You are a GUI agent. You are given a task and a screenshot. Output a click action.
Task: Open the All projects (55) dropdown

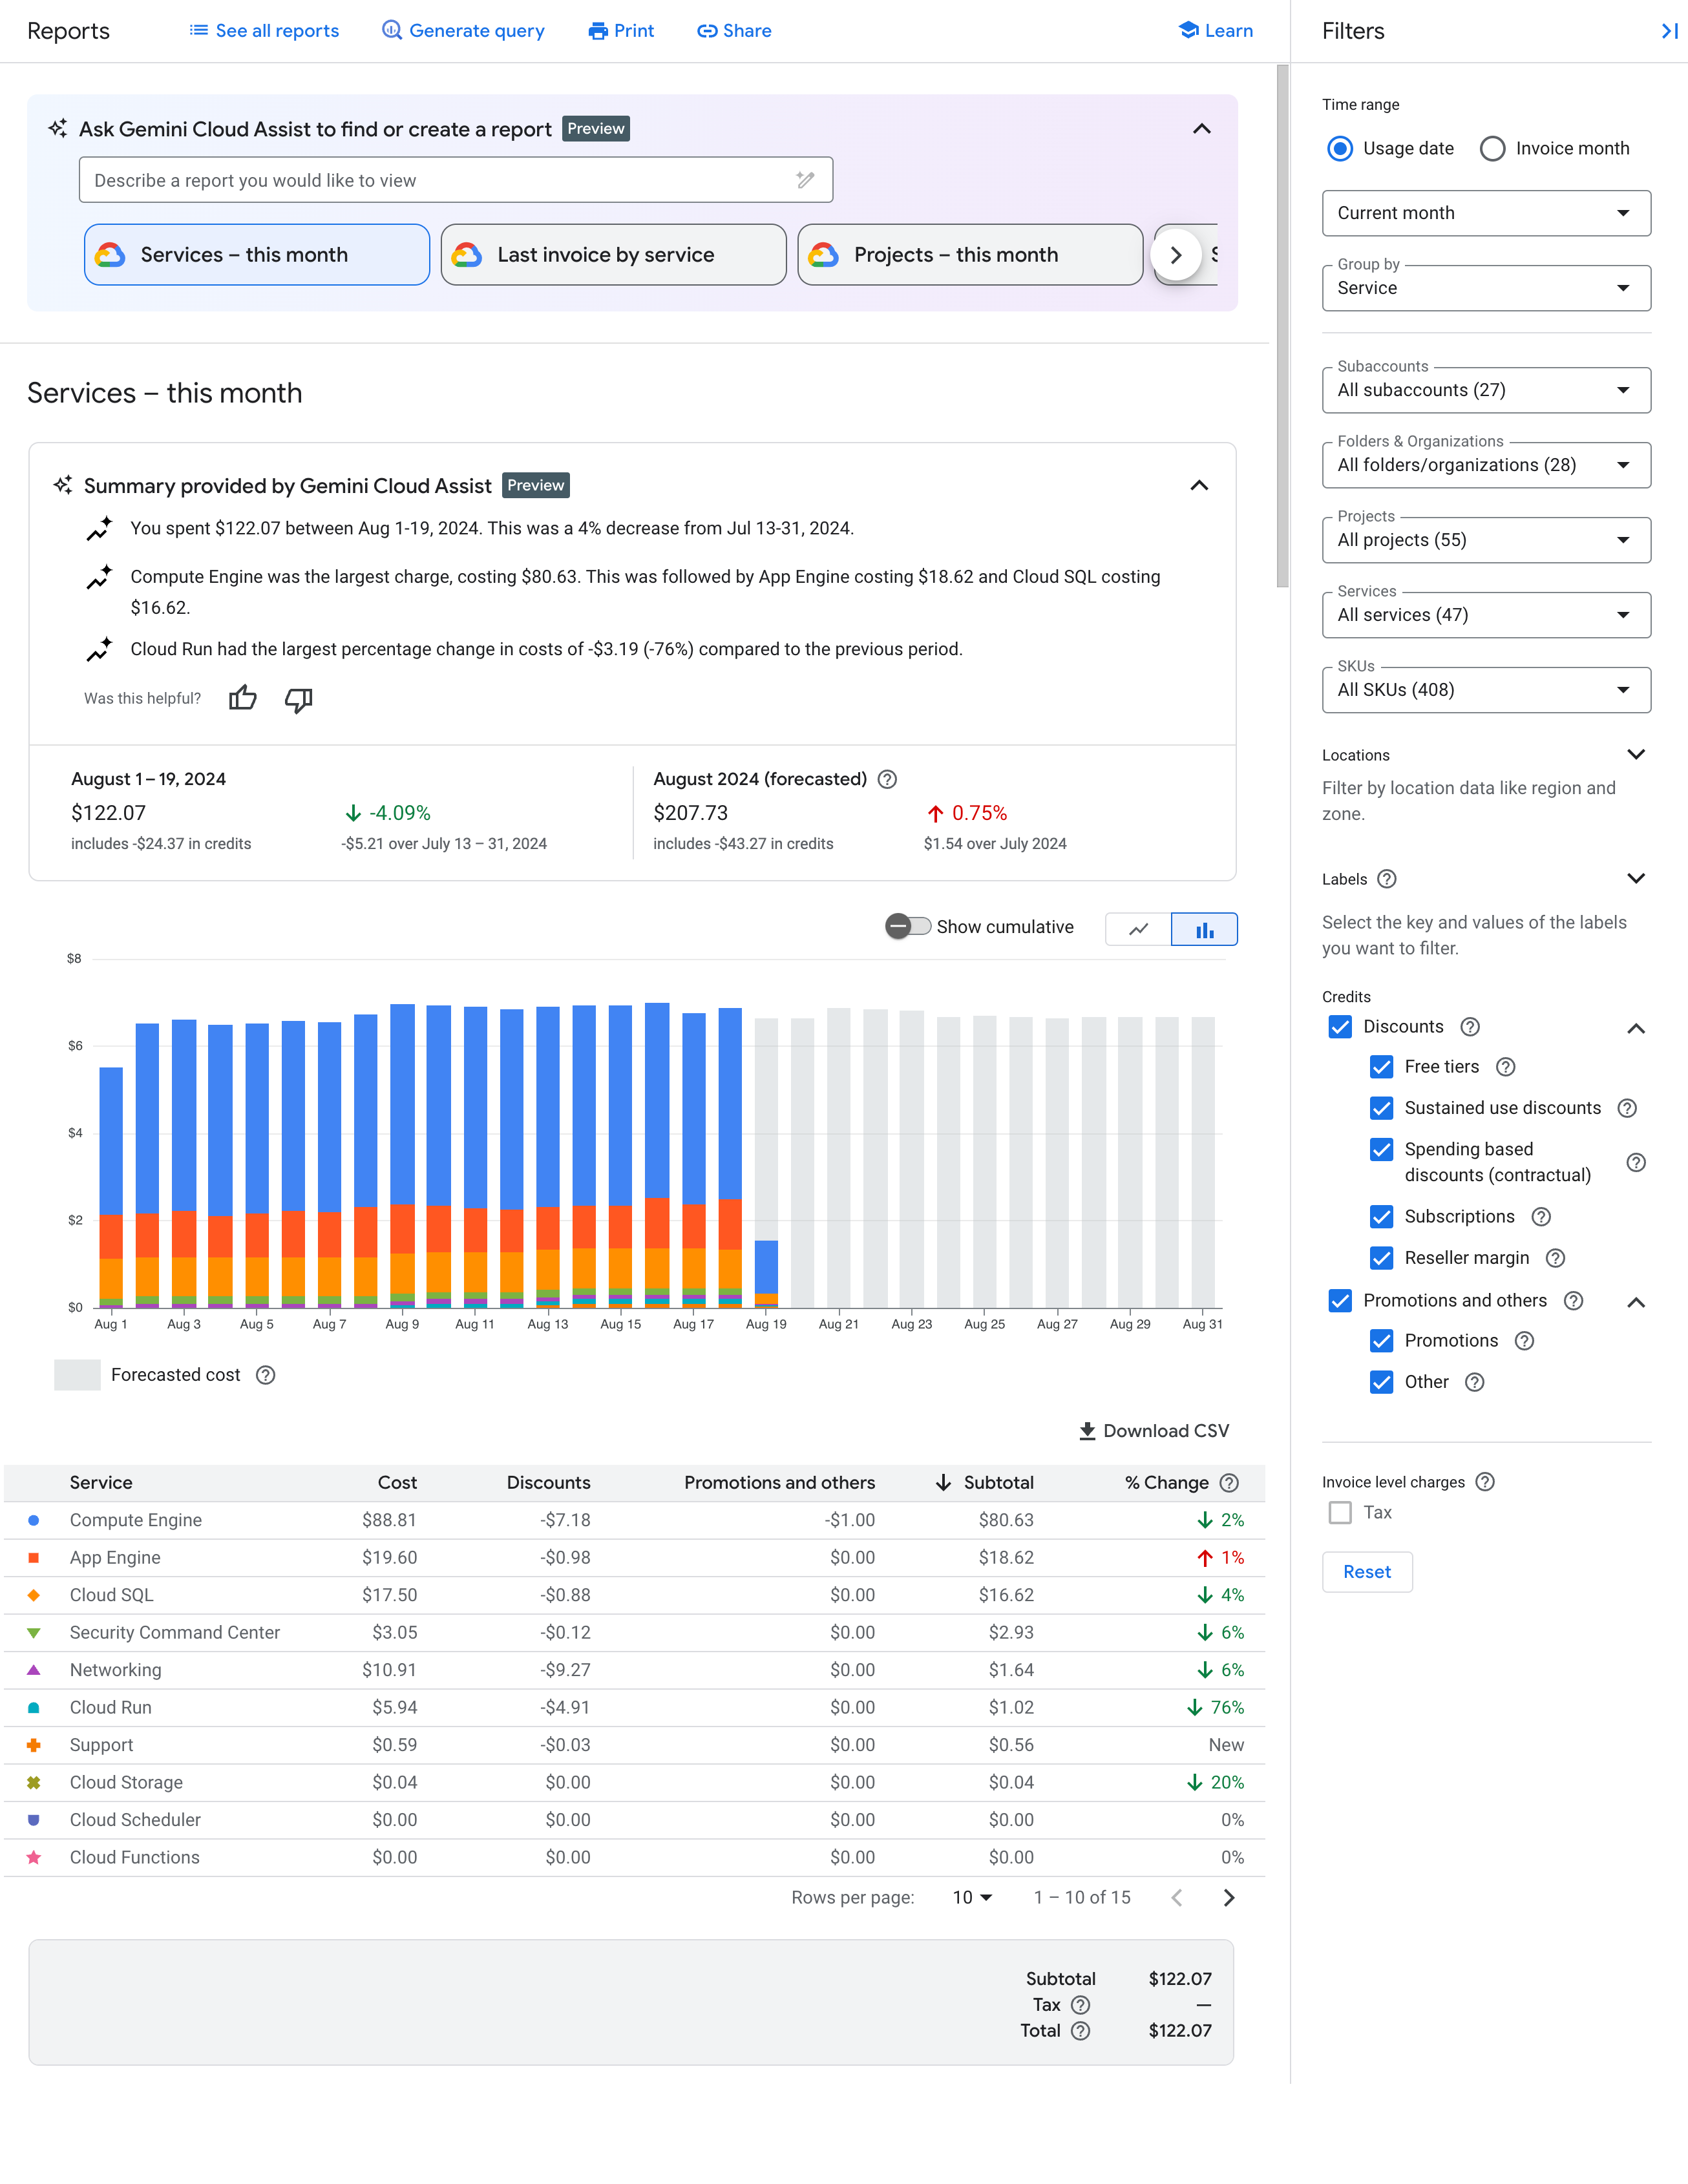[1486, 539]
